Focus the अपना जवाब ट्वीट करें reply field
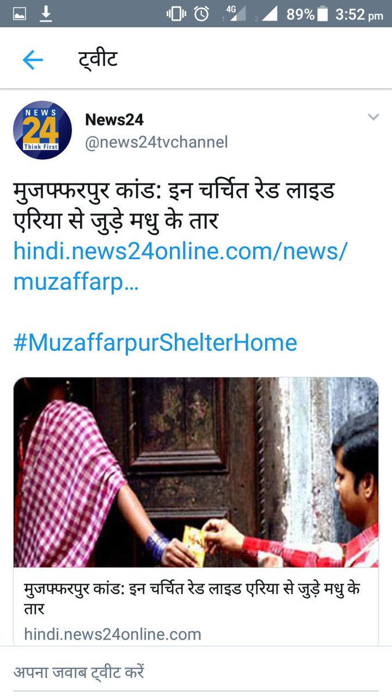 click(x=196, y=673)
